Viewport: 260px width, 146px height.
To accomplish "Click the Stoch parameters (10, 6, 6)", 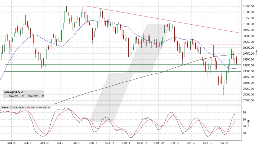I will [16, 107].
